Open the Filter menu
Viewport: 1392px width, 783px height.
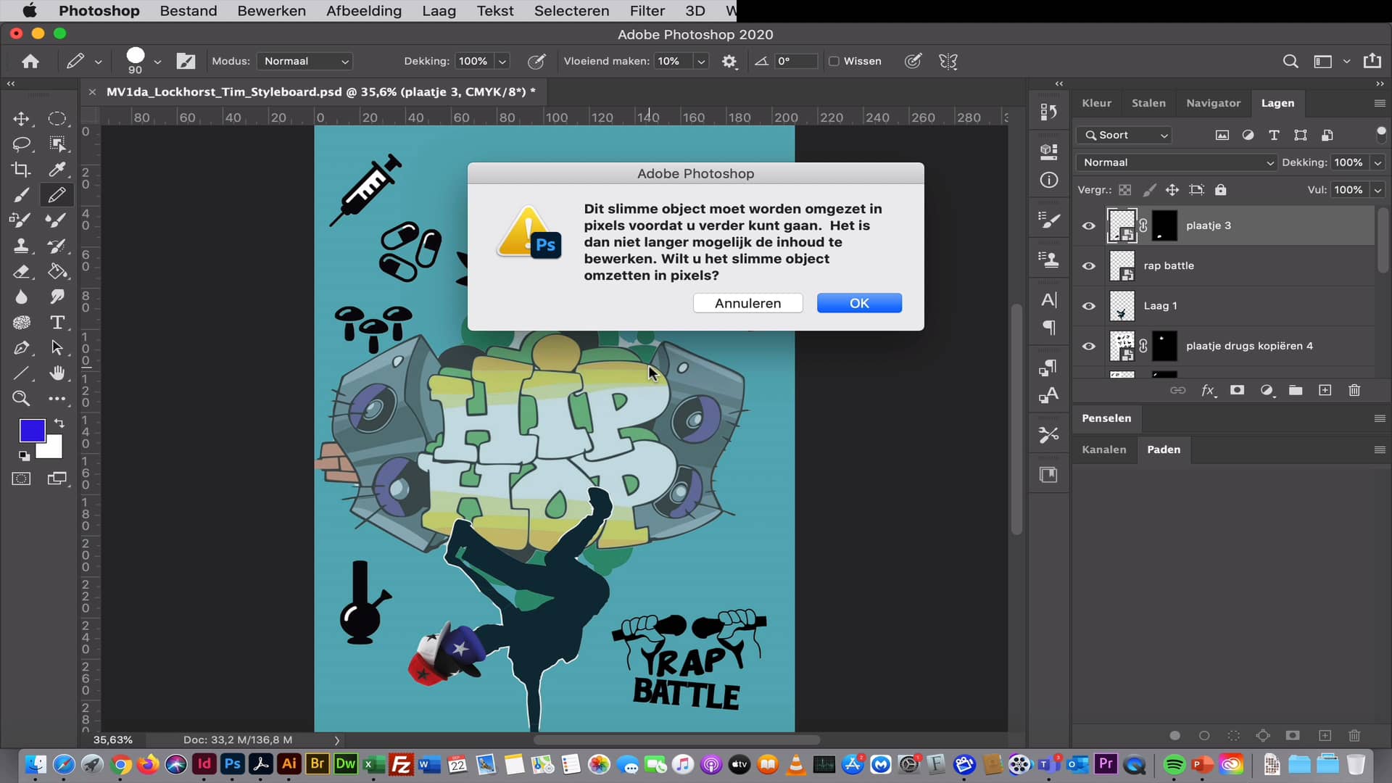647,11
